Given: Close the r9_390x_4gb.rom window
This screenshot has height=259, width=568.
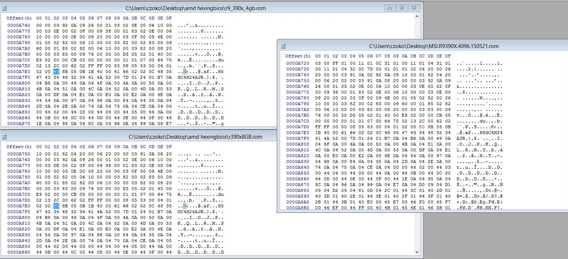Looking at the screenshot, I should click(414, 8).
